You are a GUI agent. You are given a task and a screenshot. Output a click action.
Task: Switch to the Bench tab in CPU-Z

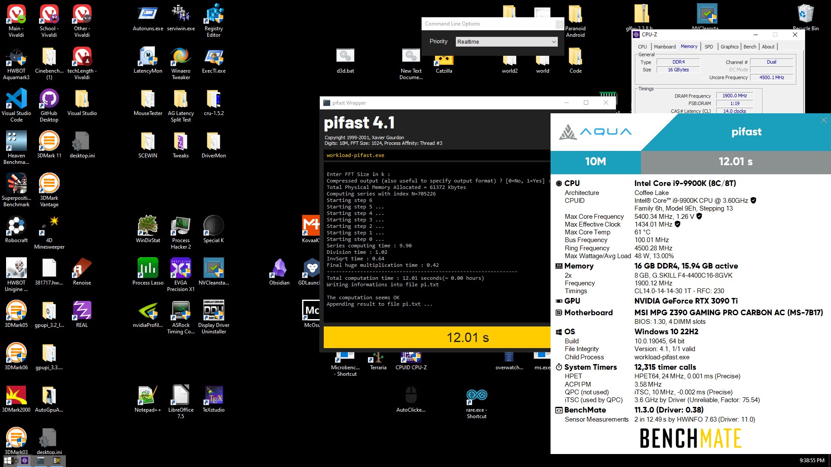tap(750, 47)
